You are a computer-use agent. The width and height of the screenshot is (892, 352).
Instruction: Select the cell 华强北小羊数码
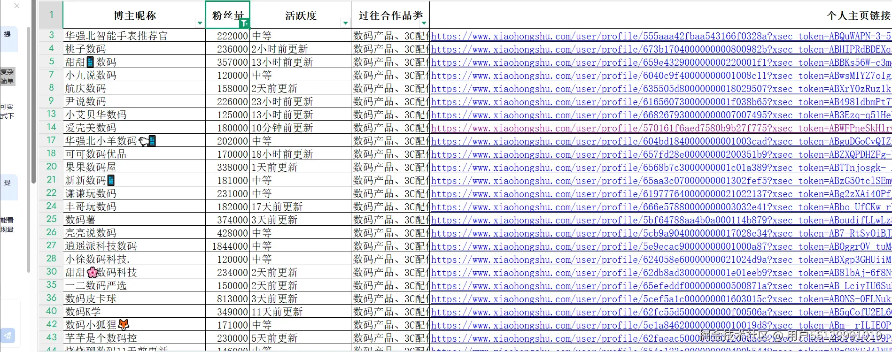[134, 141]
